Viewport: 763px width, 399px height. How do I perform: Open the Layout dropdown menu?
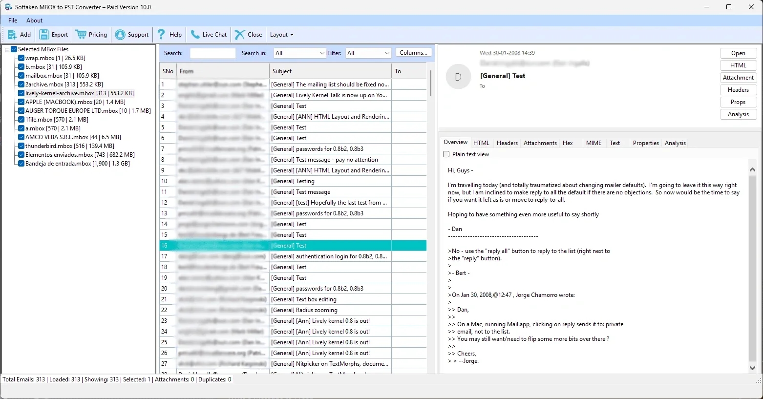[282, 35]
